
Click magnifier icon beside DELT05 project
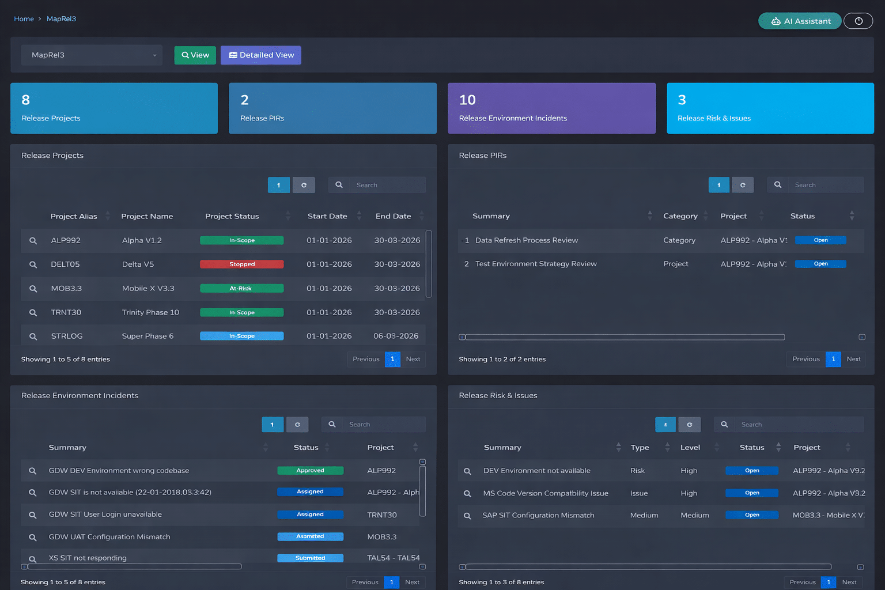[33, 264]
